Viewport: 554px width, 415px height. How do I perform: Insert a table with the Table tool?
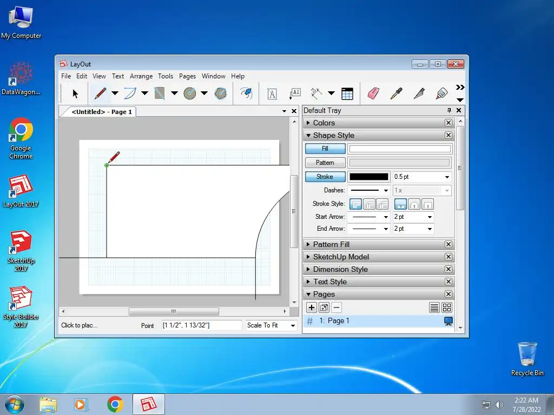347,94
